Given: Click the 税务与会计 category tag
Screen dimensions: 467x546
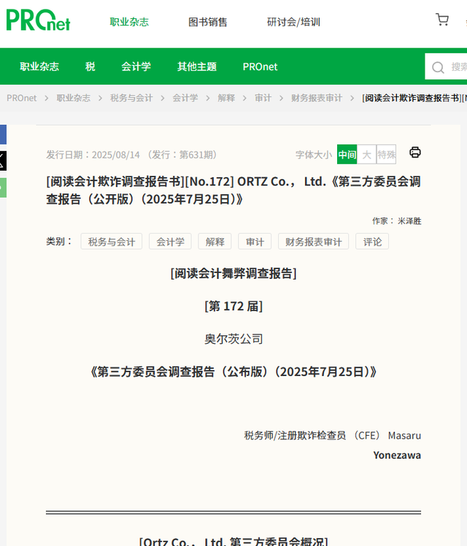Looking at the screenshot, I should 112,242.
